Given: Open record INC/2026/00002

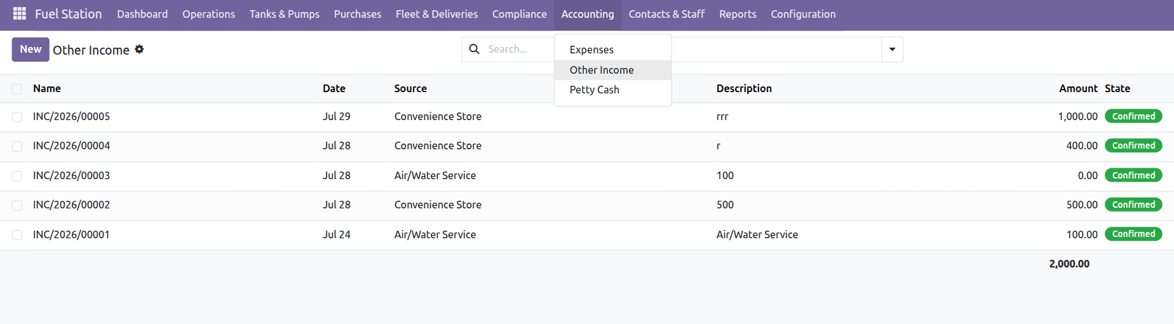Looking at the screenshot, I should click(72, 205).
